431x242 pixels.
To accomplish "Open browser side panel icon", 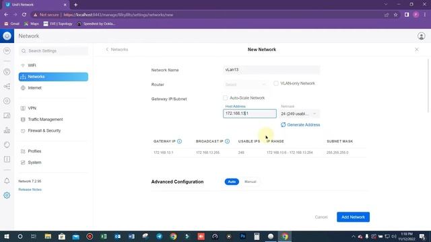I will pos(407,15).
